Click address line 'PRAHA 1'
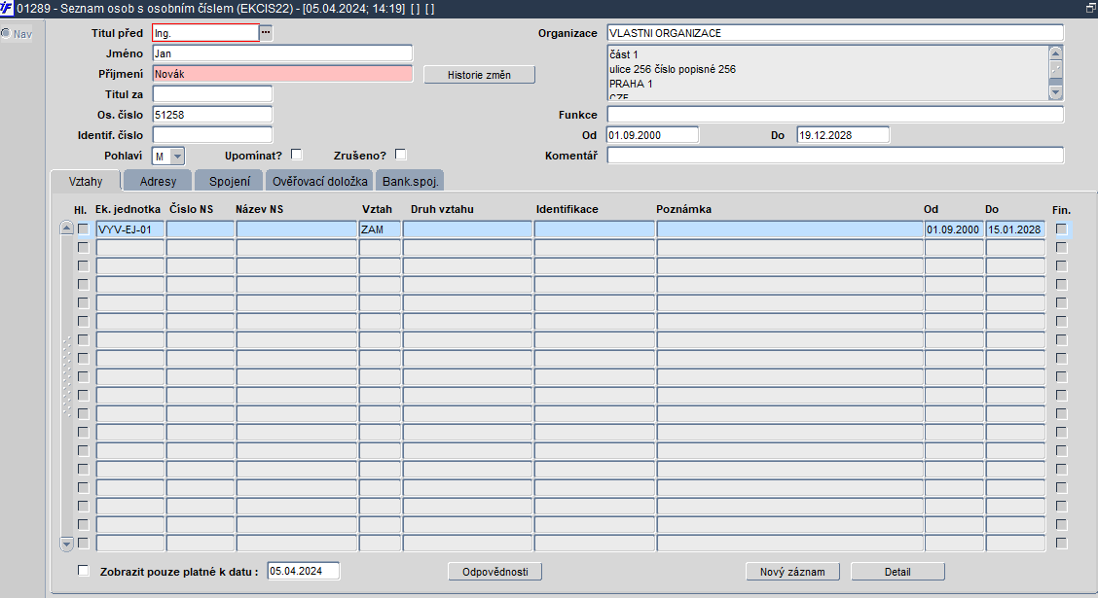This screenshot has width=1098, height=598. pyautogui.click(x=631, y=84)
